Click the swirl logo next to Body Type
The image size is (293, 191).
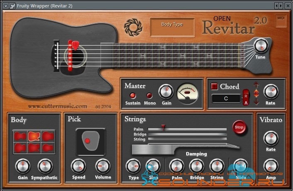[x=133, y=27]
